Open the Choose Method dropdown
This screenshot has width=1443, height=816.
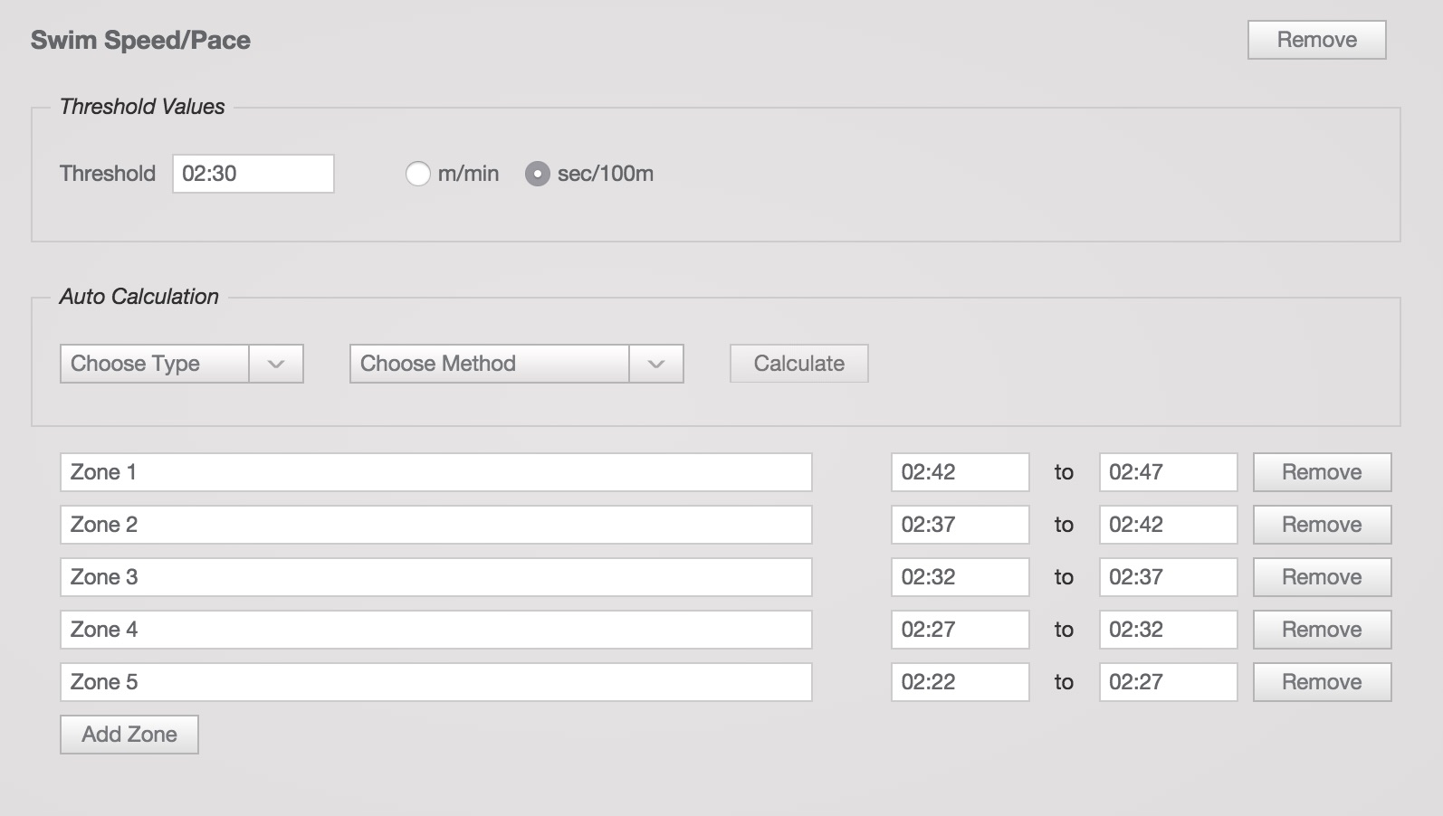[x=517, y=364]
